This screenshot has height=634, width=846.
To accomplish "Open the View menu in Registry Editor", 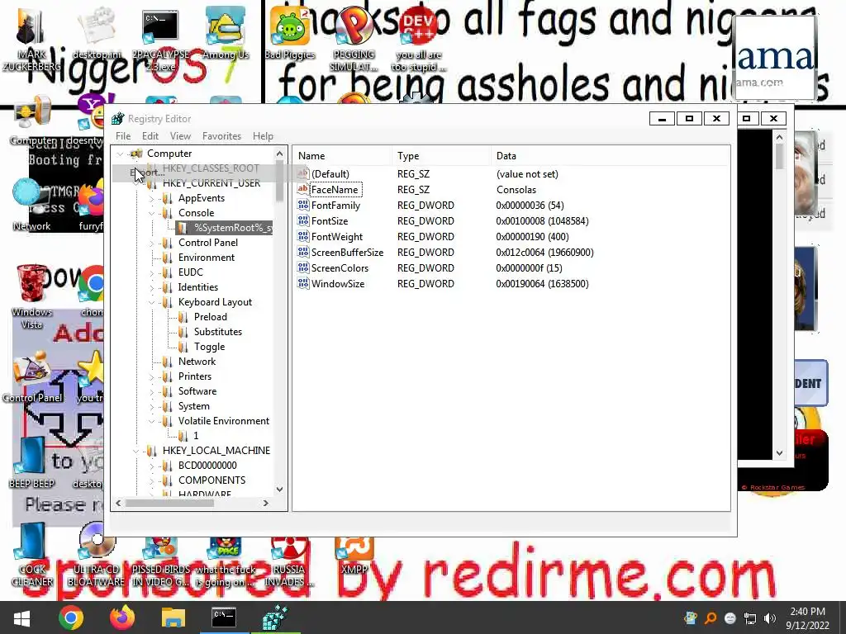I will pyautogui.click(x=180, y=136).
